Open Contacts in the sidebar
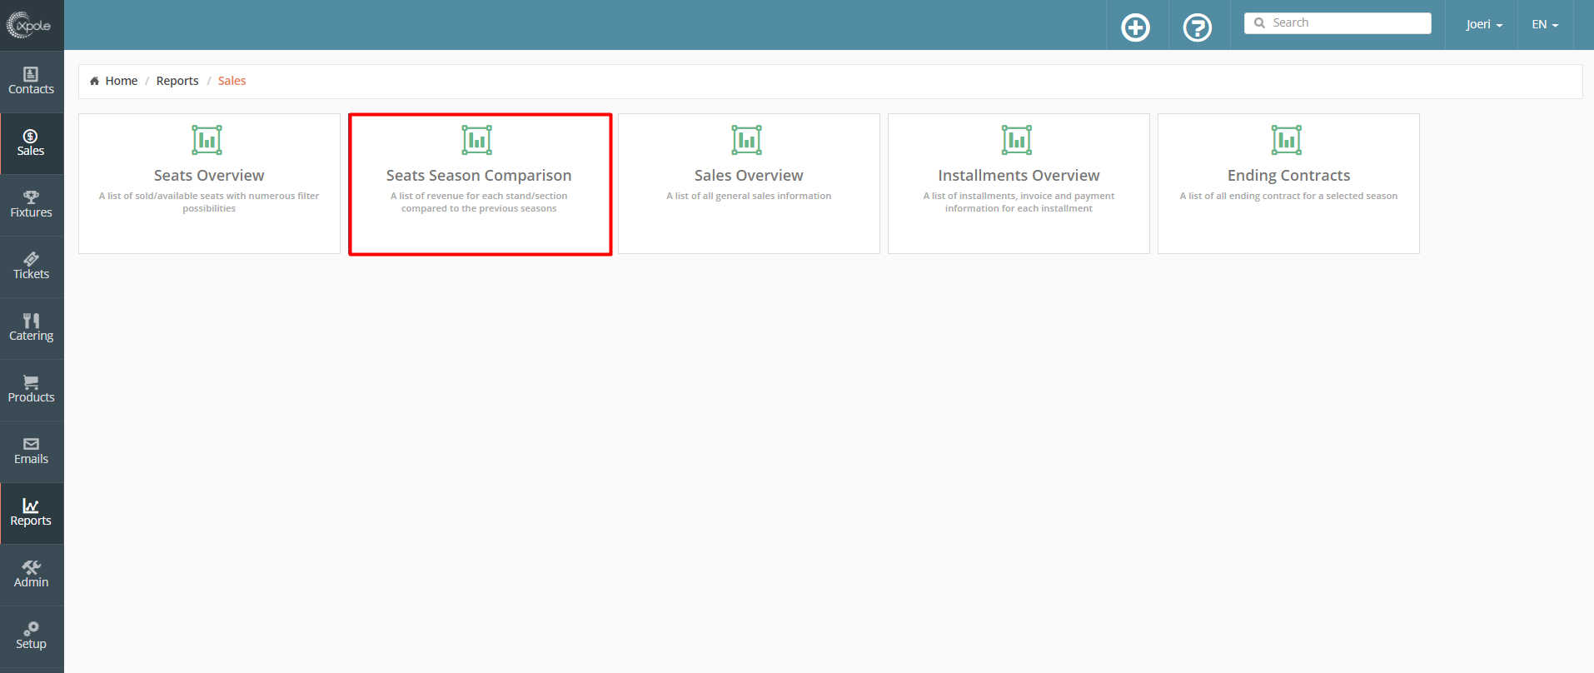The image size is (1594, 673). tap(32, 82)
